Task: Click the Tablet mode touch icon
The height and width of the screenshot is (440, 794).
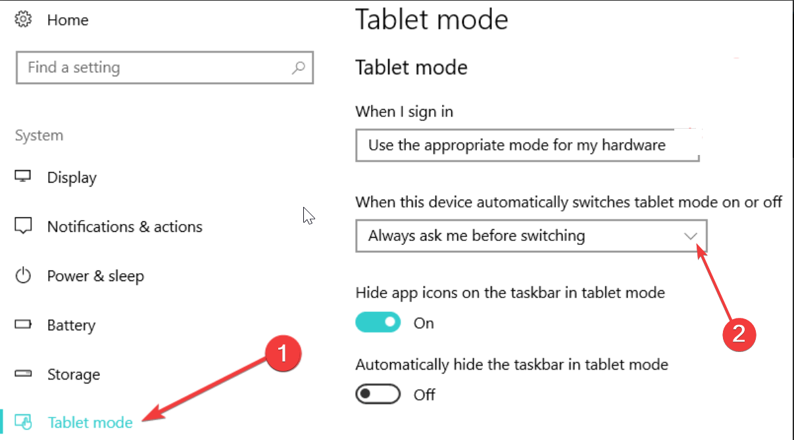Action: point(24,422)
